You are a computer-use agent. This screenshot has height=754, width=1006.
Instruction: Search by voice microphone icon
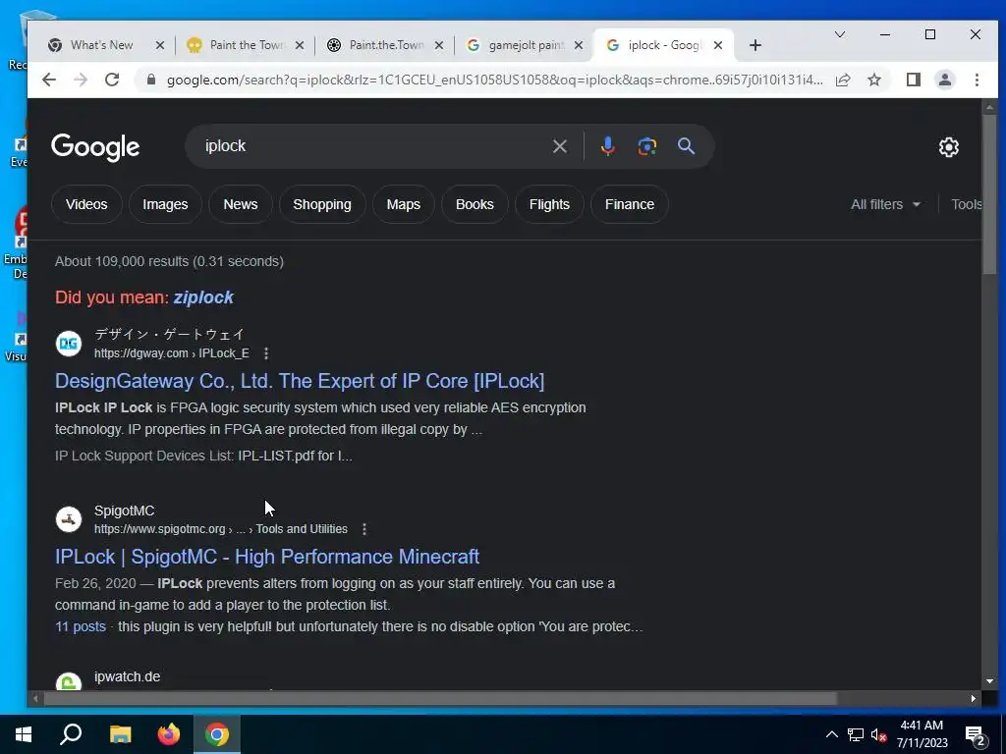(x=607, y=147)
